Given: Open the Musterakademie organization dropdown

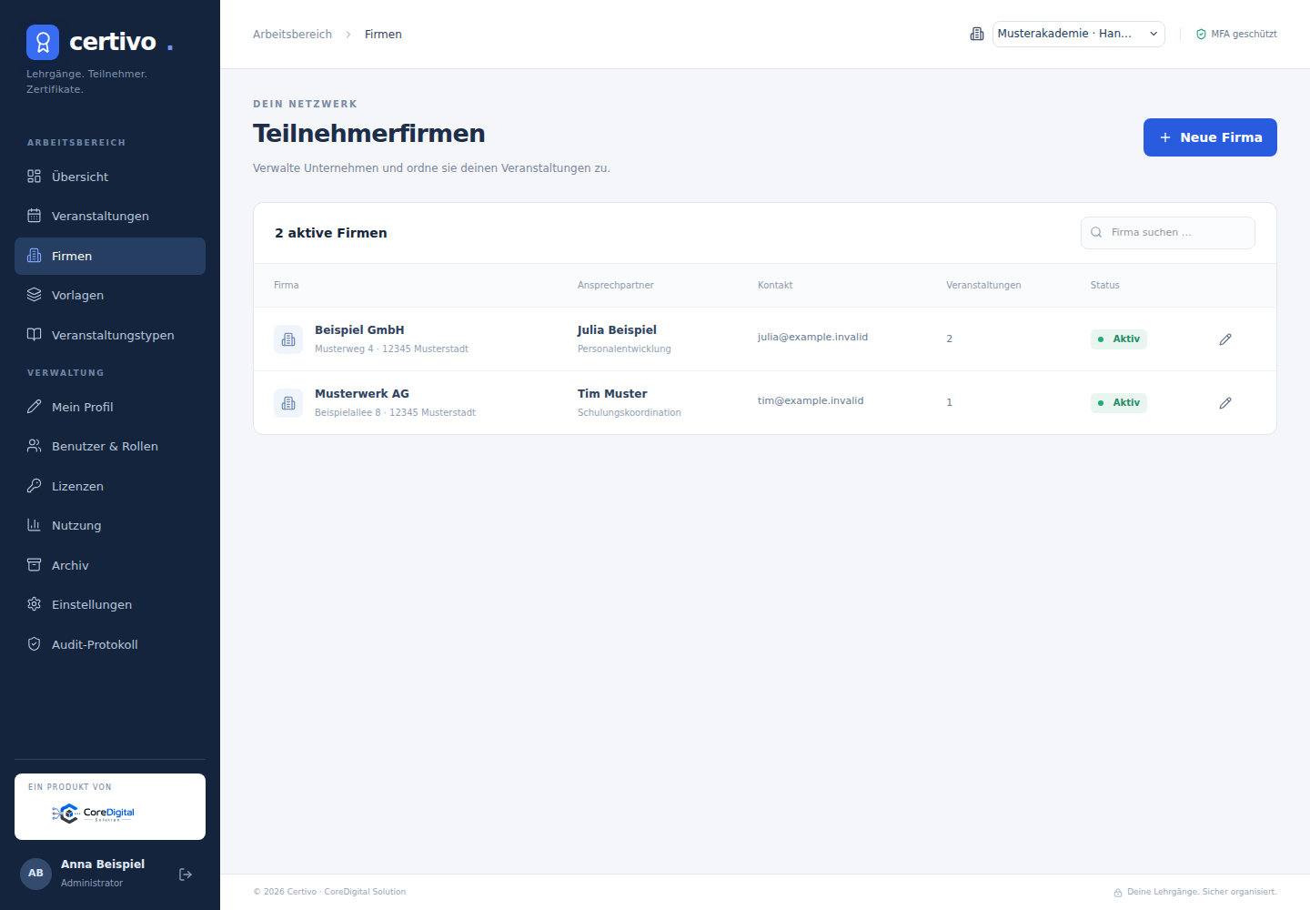Looking at the screenshot, I should 1078,34.
